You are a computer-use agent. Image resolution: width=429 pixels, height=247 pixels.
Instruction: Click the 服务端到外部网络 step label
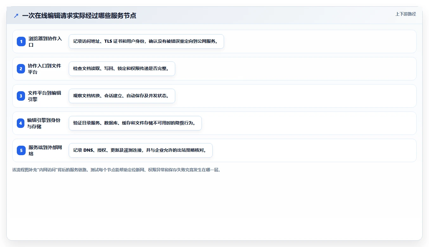coord(45,150)
